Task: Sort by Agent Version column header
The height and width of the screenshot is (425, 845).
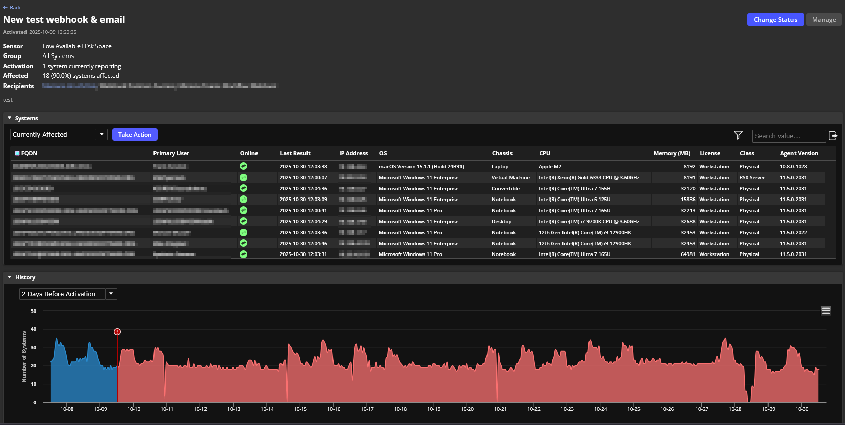Action: 799,153
